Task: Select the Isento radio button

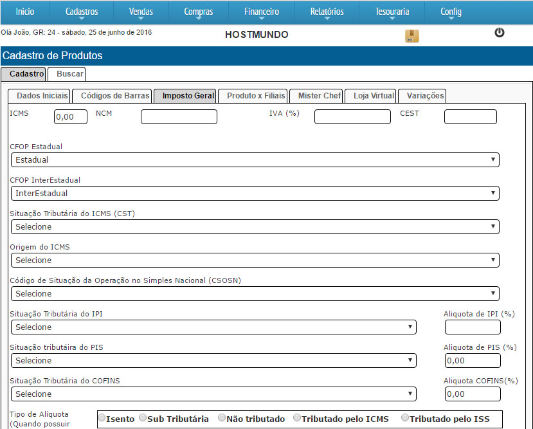Action: point(102,418)
